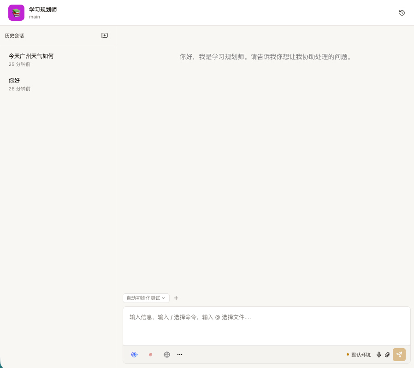Image resolution: width=414 pixels, height=368 pixels.
Task: Click the small red icon in the input toolbar
Action: [150, 355]
